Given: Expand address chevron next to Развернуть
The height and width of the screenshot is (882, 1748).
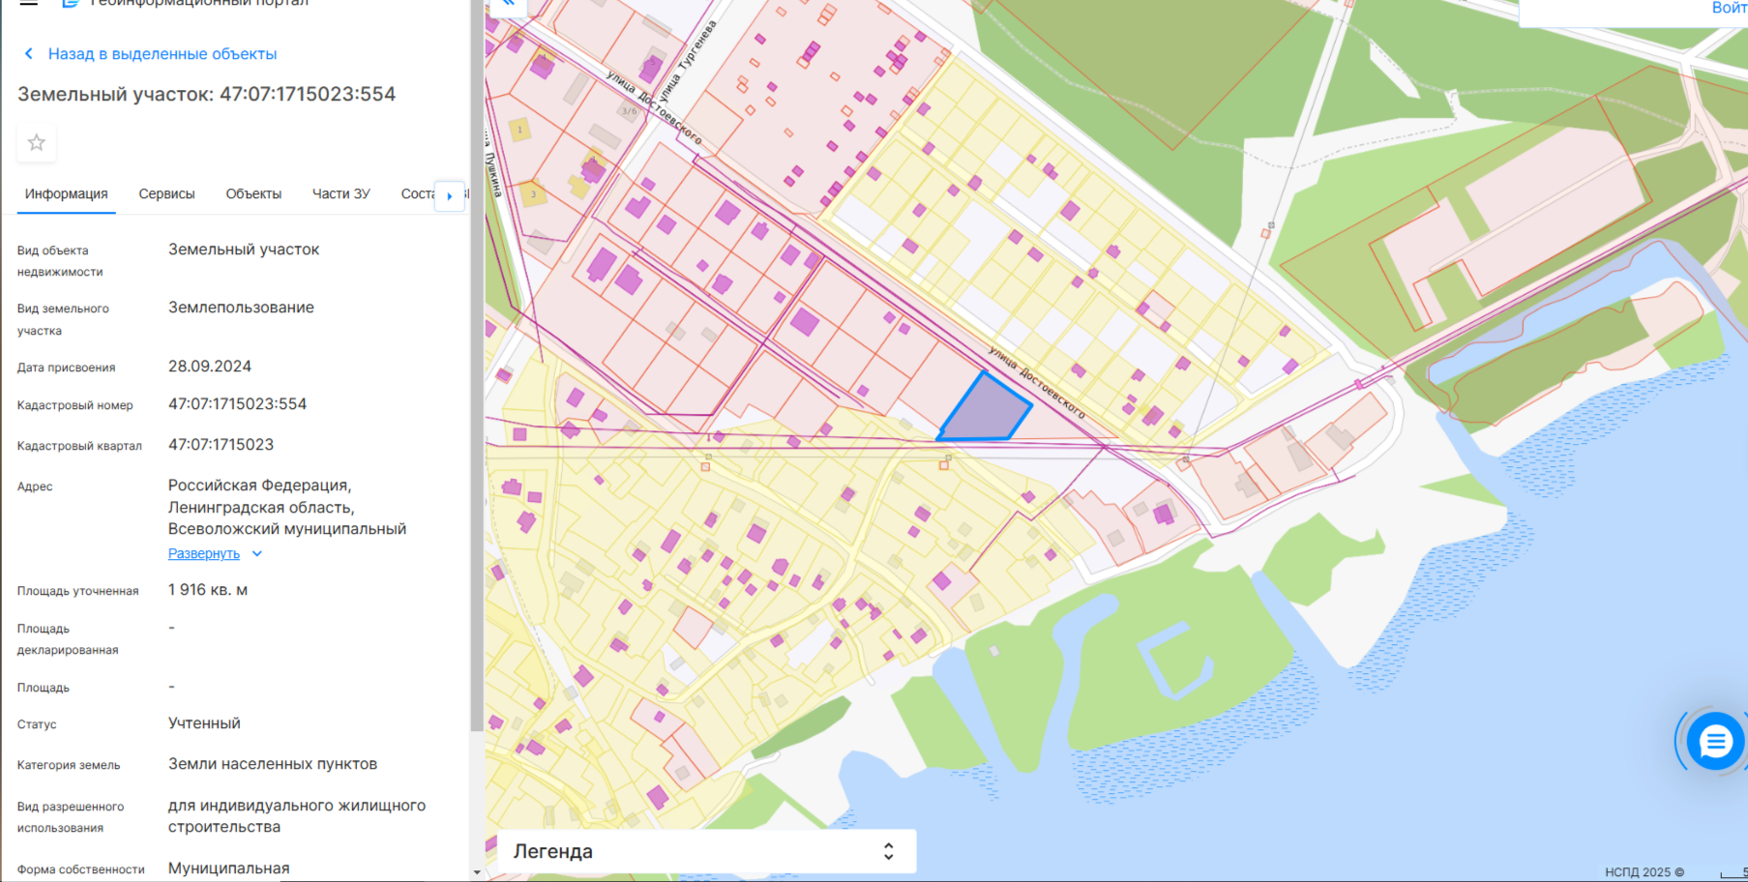Looking at the screenshot, I should point(257,554).
